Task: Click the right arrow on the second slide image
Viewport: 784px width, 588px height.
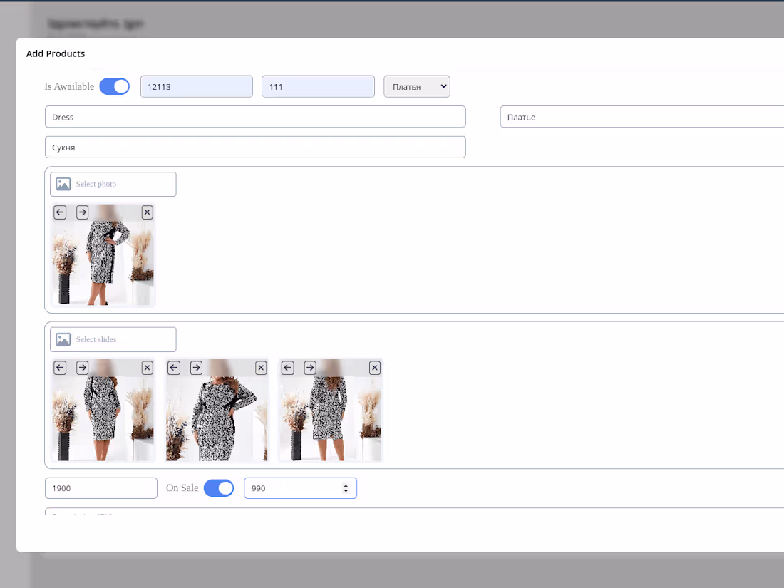Action: pos(196,368)
